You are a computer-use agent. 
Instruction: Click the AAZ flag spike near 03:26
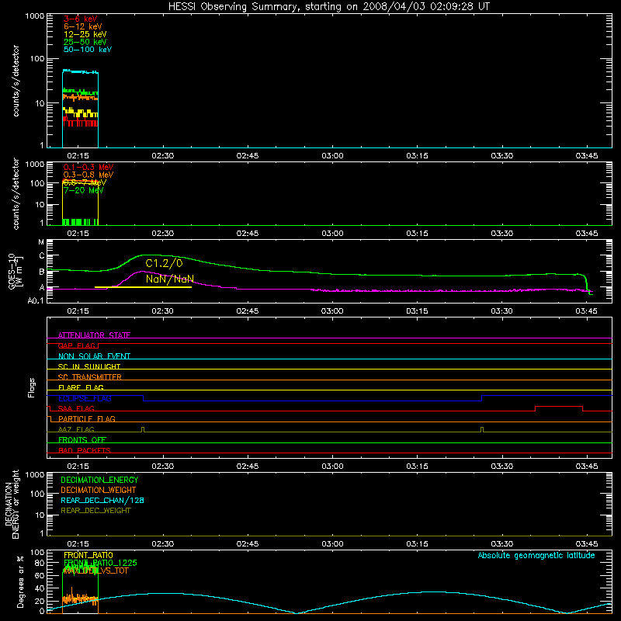tap(482, 429)
